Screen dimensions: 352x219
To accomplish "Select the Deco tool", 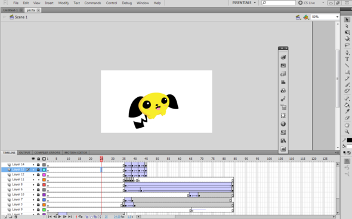I will [347, 91].
